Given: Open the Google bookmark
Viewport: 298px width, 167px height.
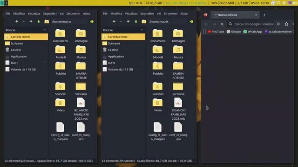Looking at the screenshot, I should [x=234, y=32].
